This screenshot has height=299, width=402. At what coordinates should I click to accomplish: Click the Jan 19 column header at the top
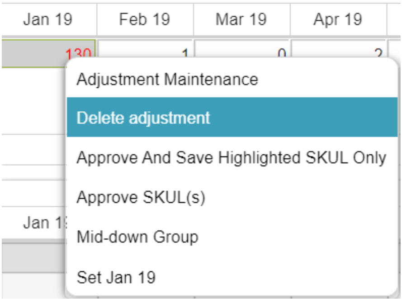click(x=48, y=19)
